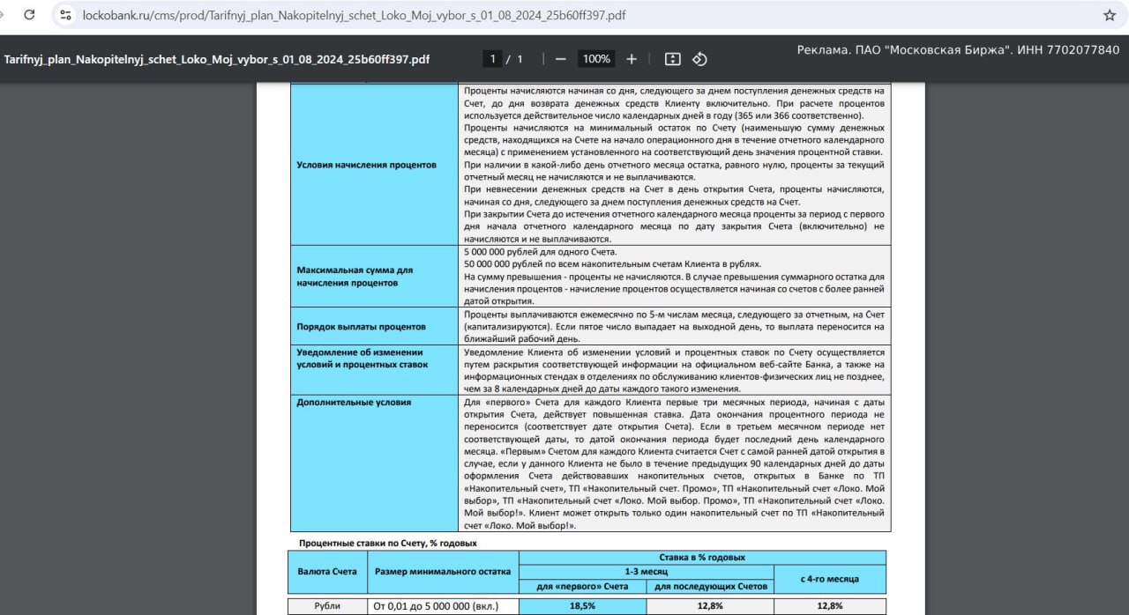This screenshot has width=1129, height=615.
Task: Click the «Процентные ставки по Счету, % годовых» heading
Action: (x=387, y=543)
